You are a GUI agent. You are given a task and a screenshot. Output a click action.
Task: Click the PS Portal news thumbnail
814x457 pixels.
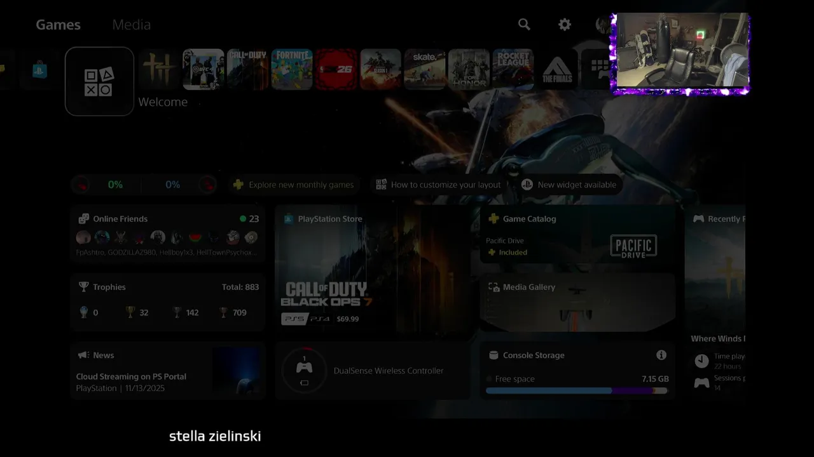(237, 372)
